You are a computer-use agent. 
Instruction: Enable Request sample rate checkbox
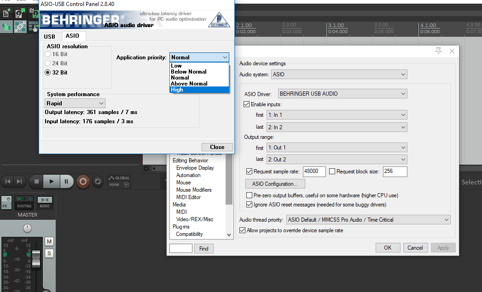pyautogui.click(x=250, y=172)
